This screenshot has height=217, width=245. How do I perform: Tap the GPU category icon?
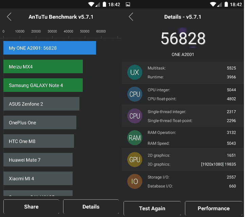135,160
